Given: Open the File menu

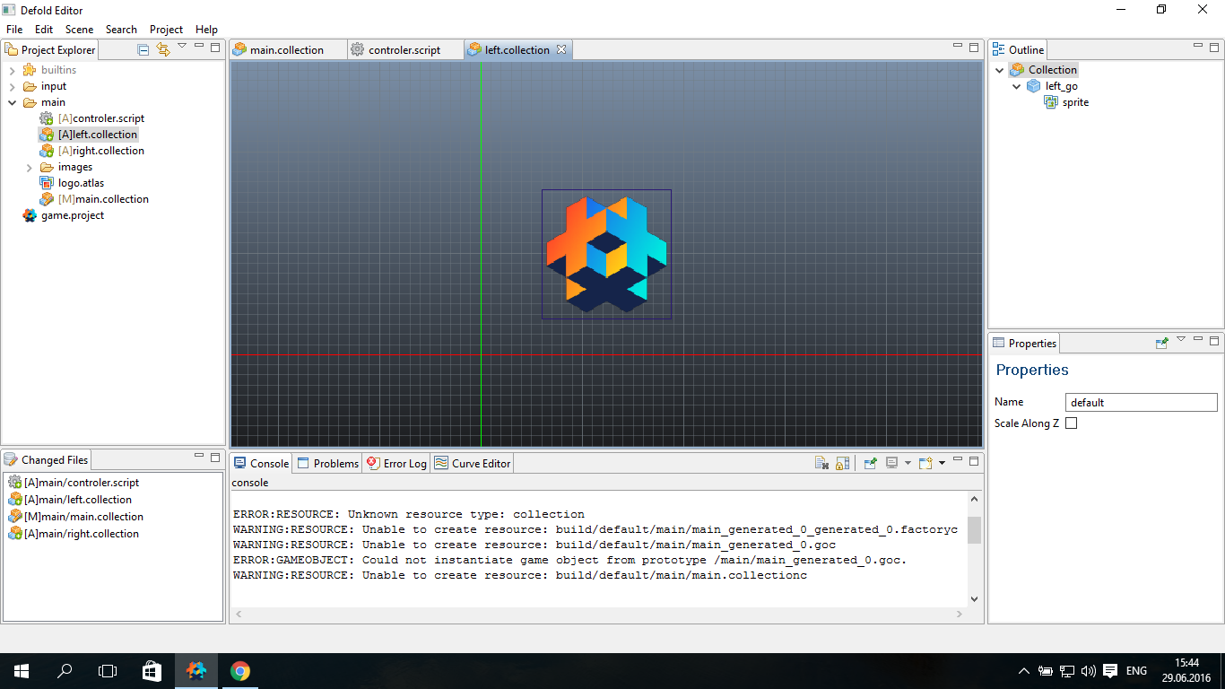Looking at the screenshot, I should pyautogui.click(x=14, y=30).
